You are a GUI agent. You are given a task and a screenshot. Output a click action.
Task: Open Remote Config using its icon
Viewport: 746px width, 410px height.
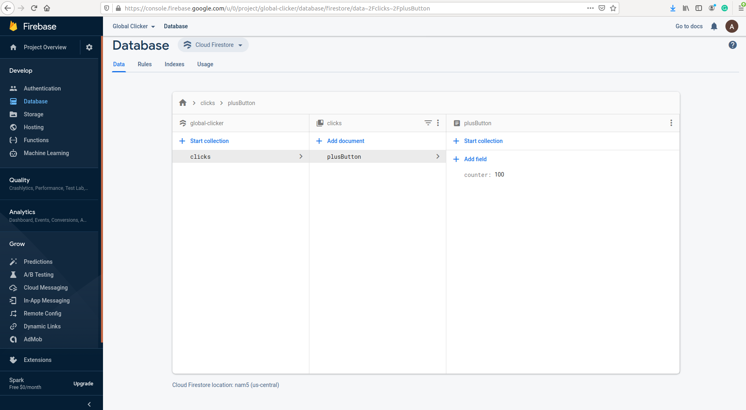coord(13,313)
